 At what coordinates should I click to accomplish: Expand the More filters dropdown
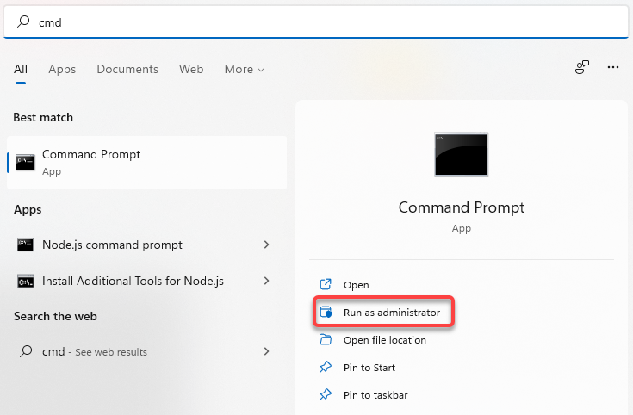[x=245, y=69]
